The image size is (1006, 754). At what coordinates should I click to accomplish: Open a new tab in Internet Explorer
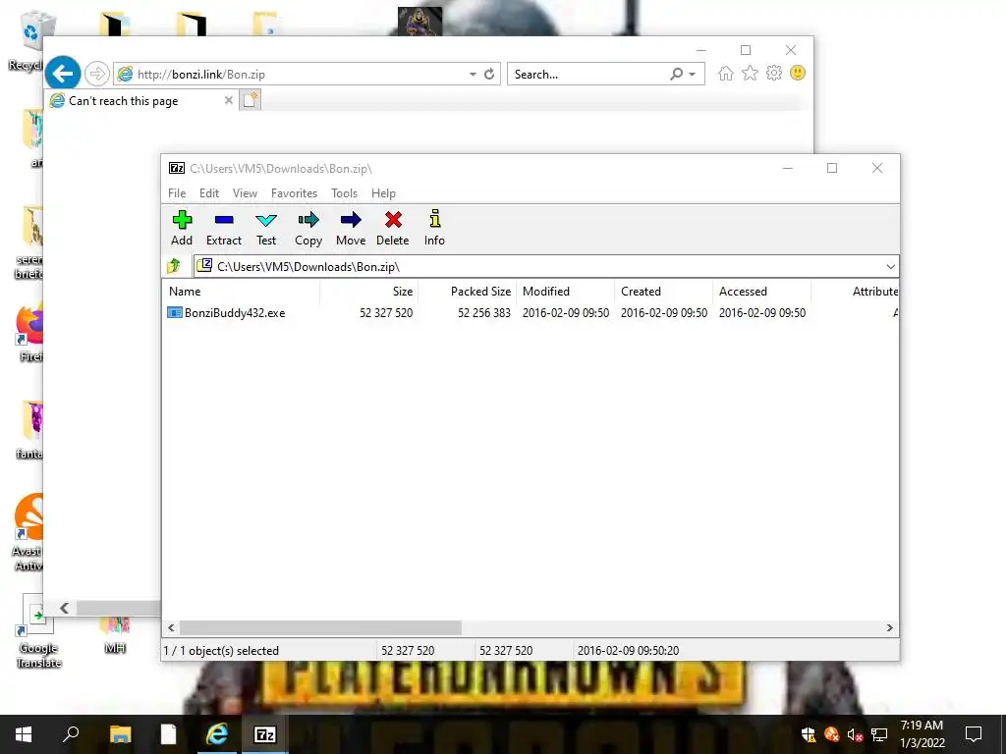(251, 100)
